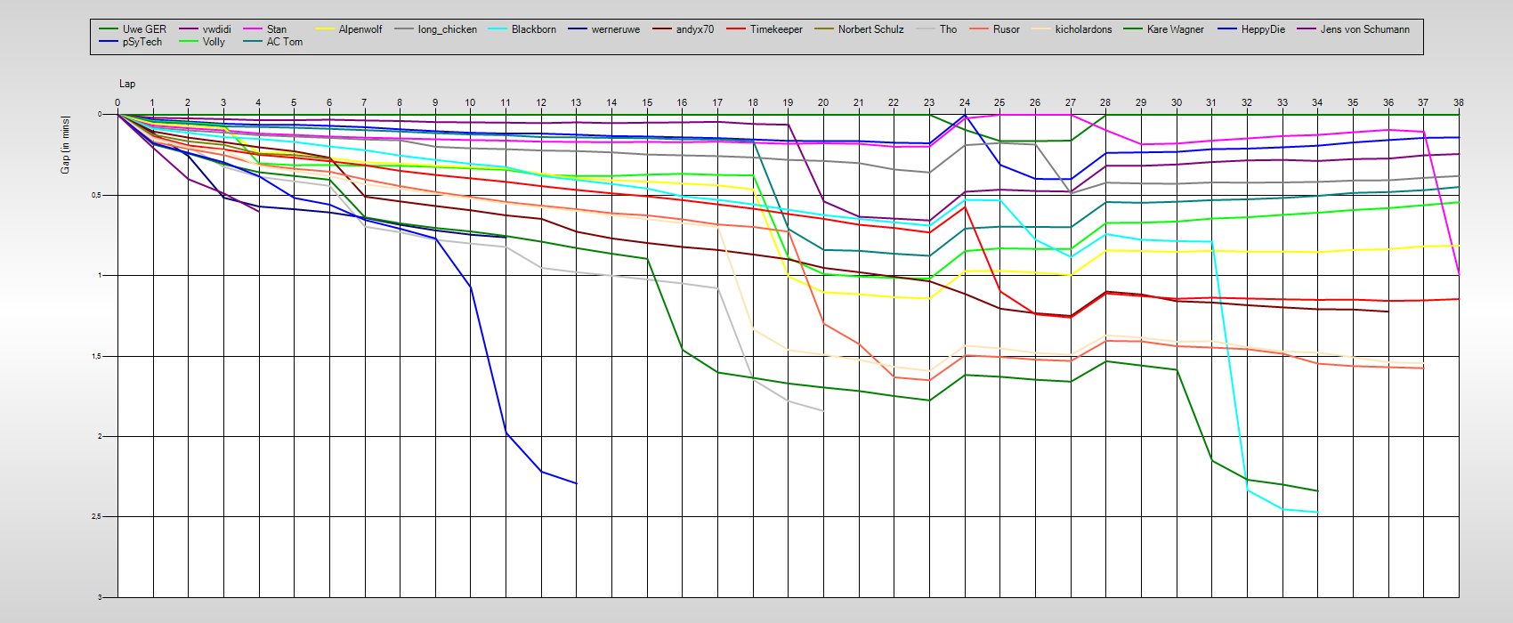The height and width of the screenshot is (623, 1513).
Task: Click the Uwe GER legend entry
Action: pos(144,29)
